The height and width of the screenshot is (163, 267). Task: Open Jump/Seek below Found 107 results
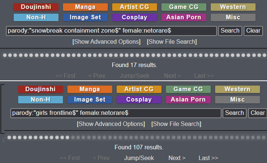pyautogui.click(x=139, y=158)
